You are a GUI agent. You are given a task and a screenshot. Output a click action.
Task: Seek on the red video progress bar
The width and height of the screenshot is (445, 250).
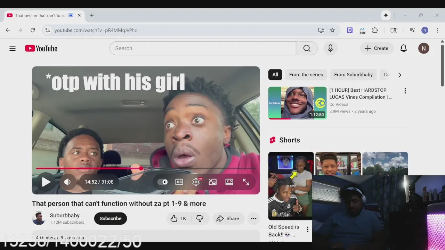pos(146,168)
